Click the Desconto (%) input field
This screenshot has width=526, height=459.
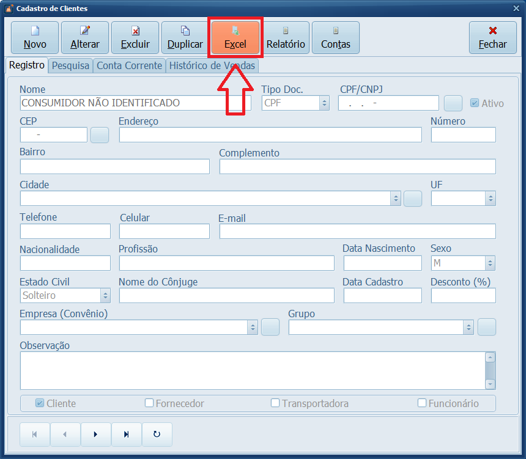point(463,295)
